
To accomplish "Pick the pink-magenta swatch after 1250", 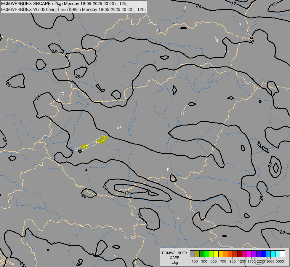I will pos(244,254).
